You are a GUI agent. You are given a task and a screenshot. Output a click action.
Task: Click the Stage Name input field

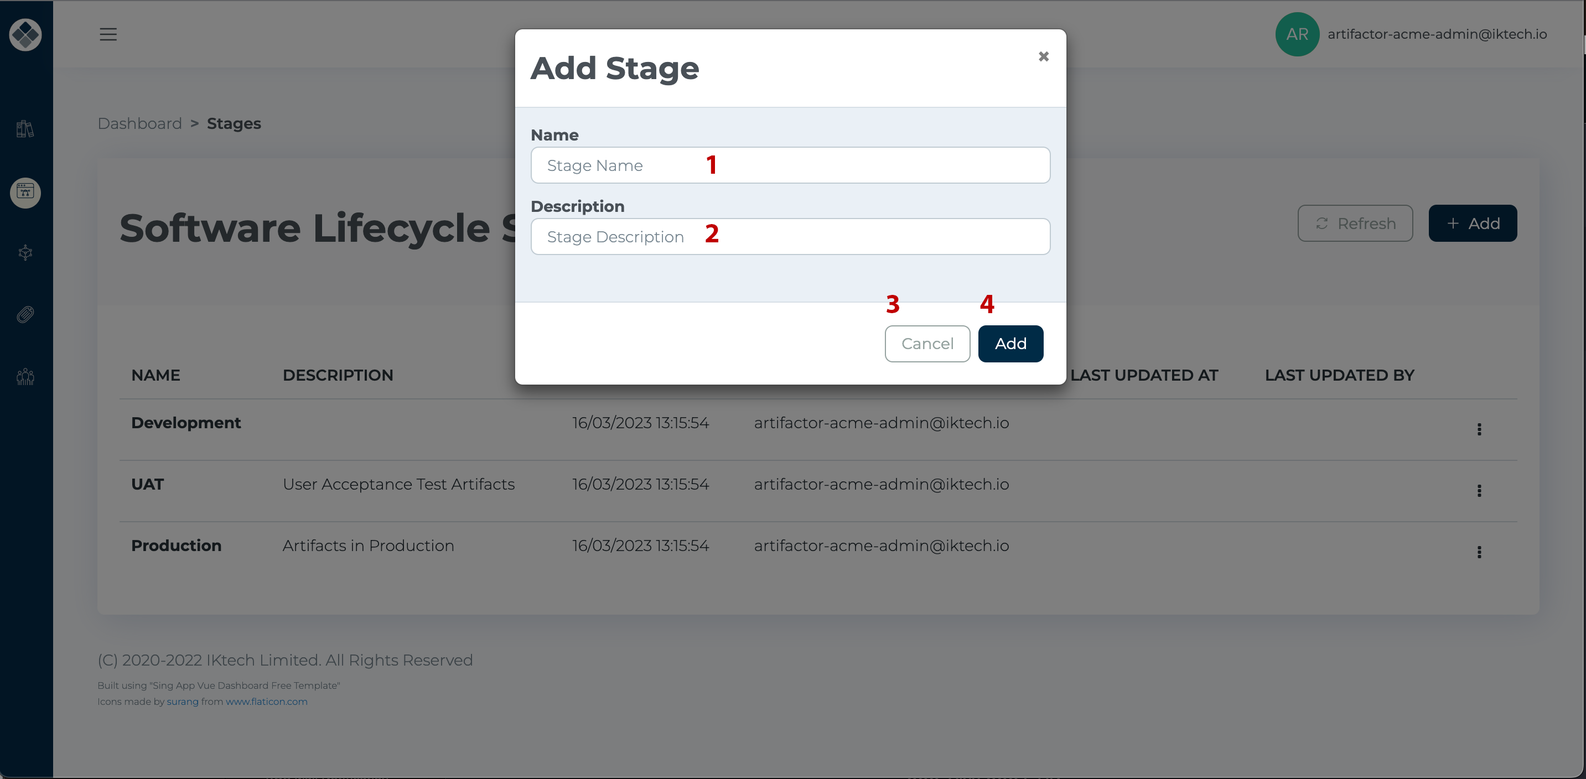pyautogui.click(x=790, y=165)
